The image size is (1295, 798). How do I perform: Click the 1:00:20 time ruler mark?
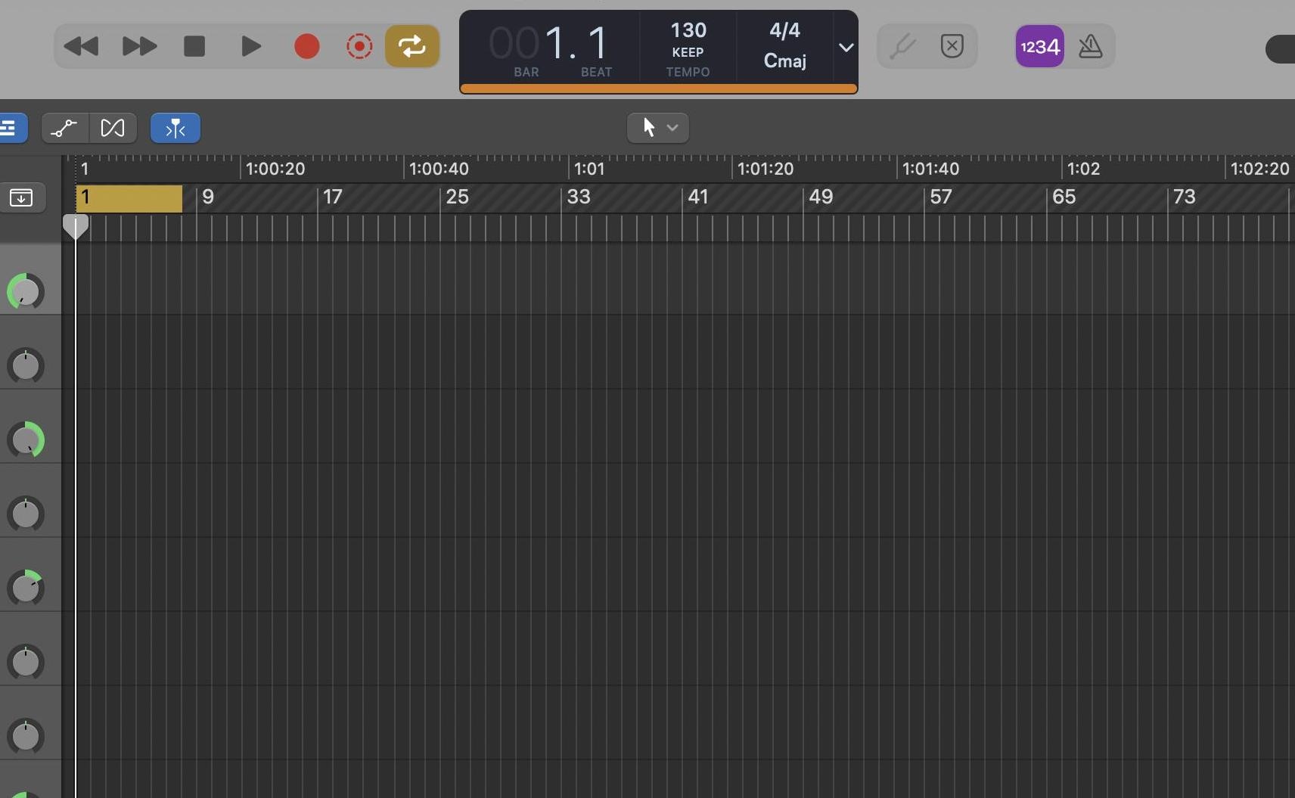tap(275, 169)
